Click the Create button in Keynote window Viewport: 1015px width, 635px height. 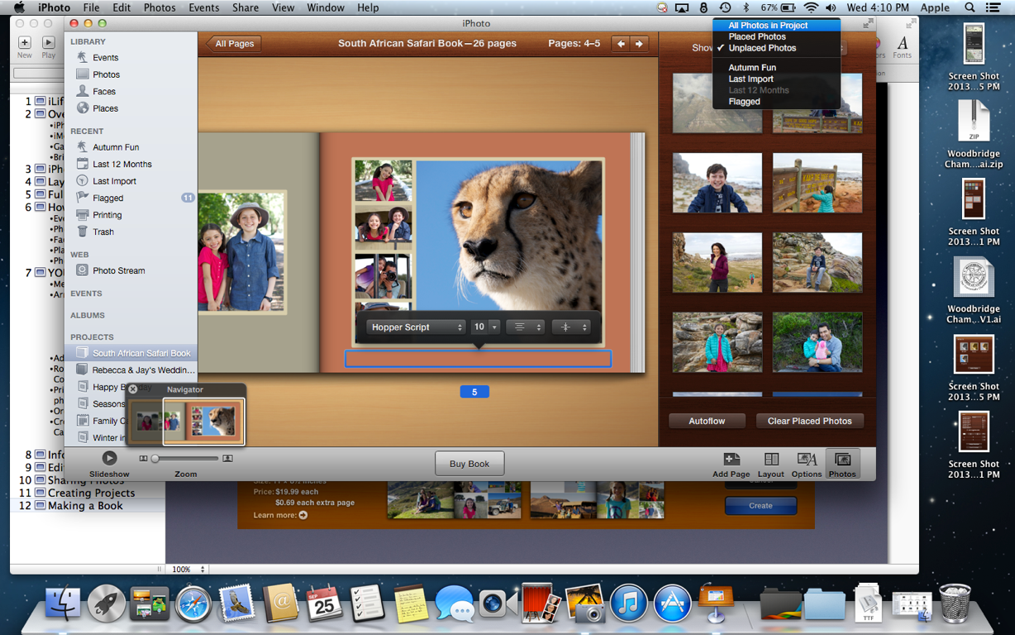point(760,505)
